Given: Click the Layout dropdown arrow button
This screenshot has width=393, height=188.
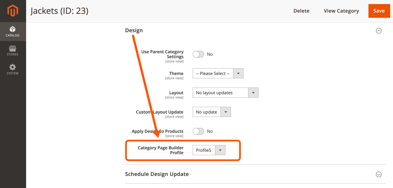Looking at the screenshot, I should pyautogui.click(x=253, y=93).
